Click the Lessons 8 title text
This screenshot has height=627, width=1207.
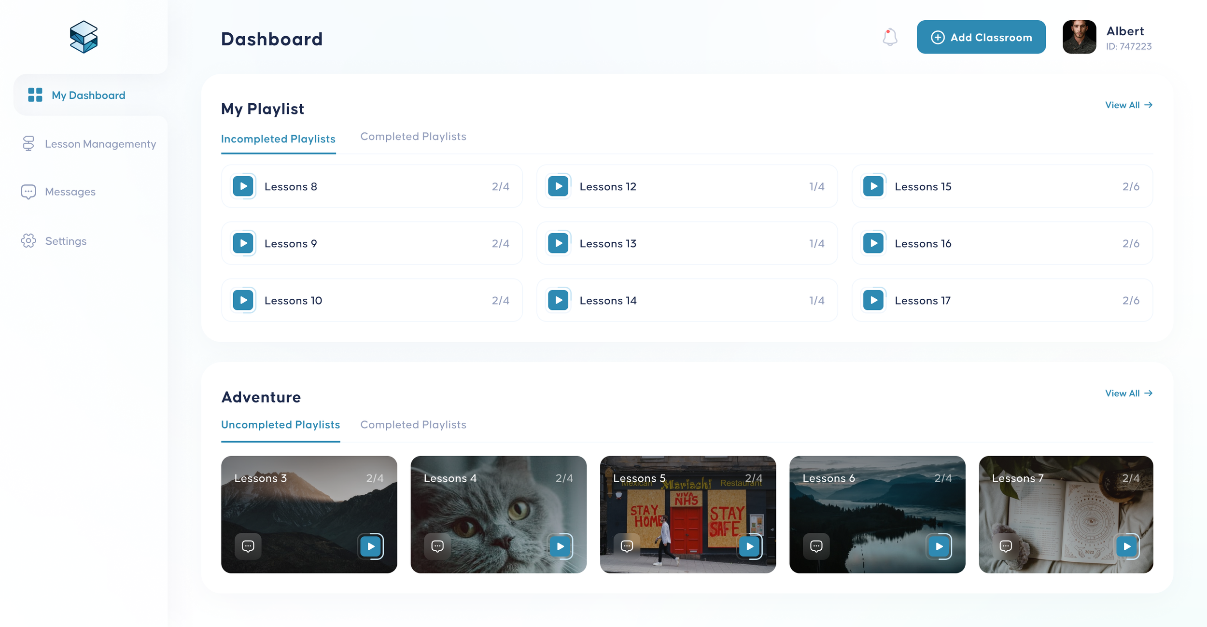291,187
